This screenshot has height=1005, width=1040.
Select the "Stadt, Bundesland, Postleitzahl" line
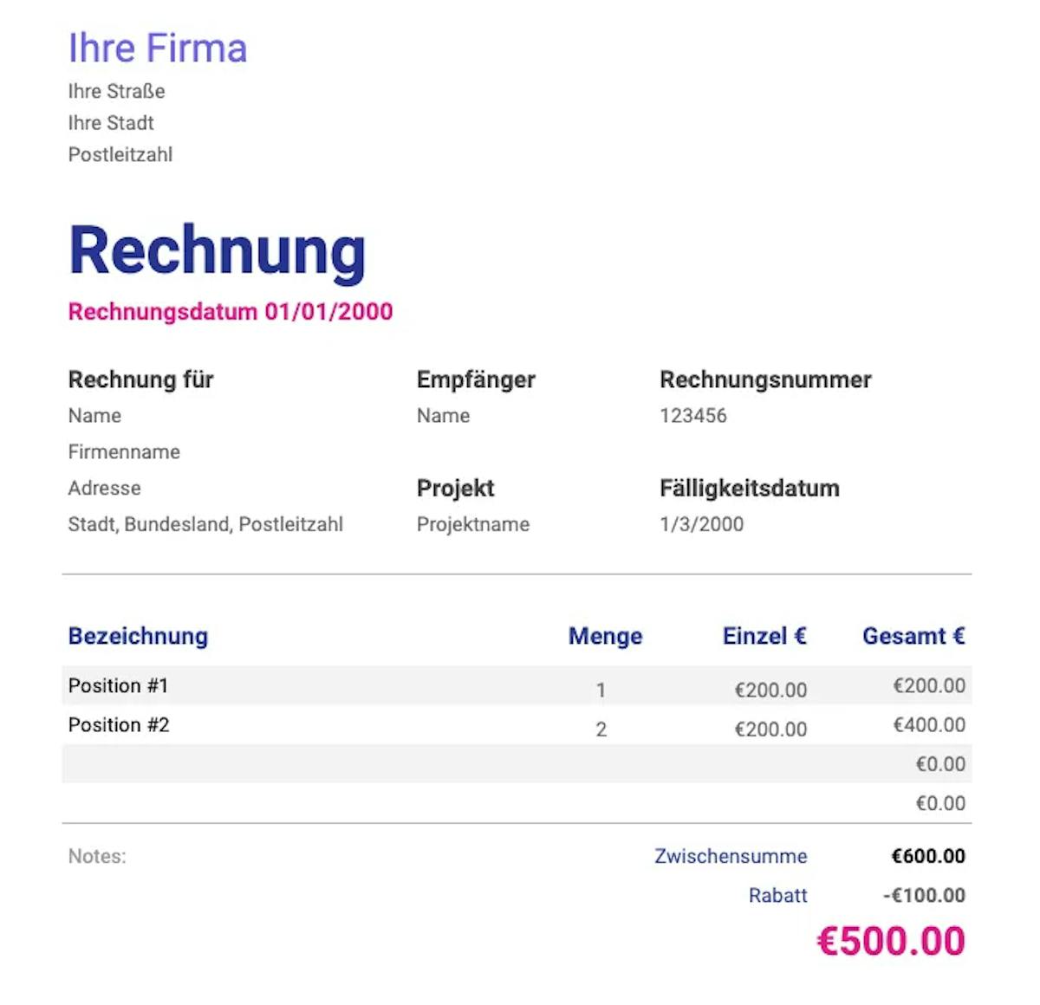(x=205, y=524)
